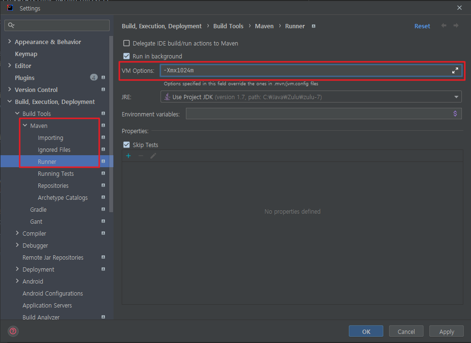
Task: Click the project icon on Importing row
Action: coord(103,137)
